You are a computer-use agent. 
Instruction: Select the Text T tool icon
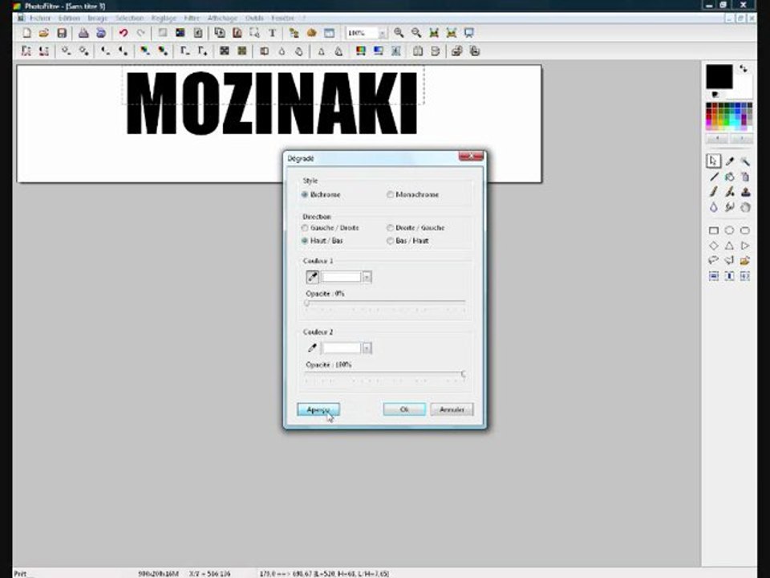tap(272, 33)
